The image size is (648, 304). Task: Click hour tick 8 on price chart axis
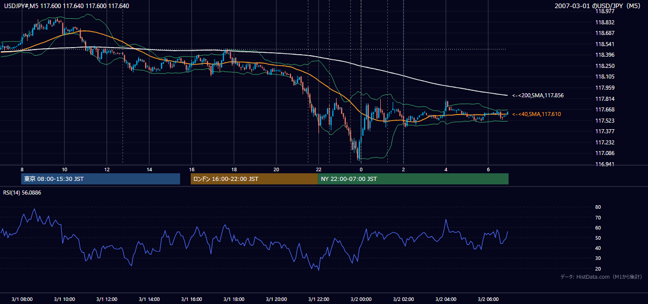point(22,169)
